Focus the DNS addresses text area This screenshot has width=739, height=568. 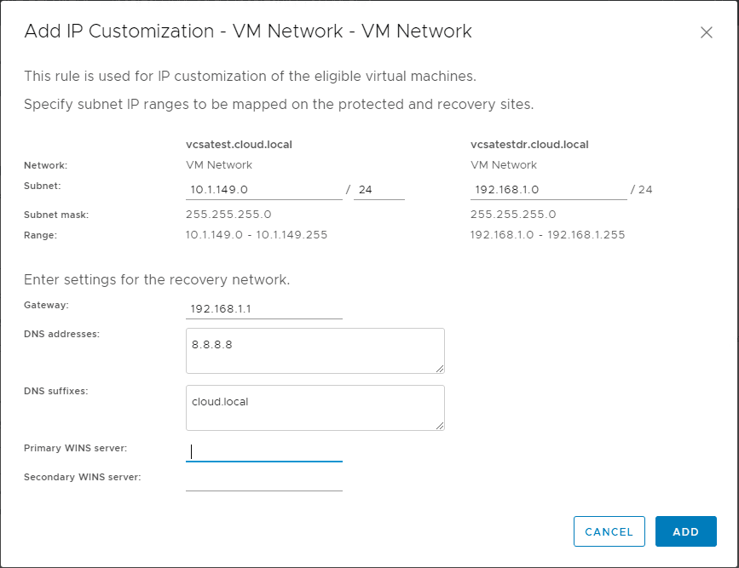coord(315,350)
